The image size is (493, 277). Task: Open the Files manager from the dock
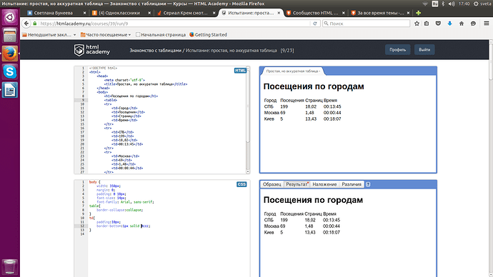coord(10,35)
